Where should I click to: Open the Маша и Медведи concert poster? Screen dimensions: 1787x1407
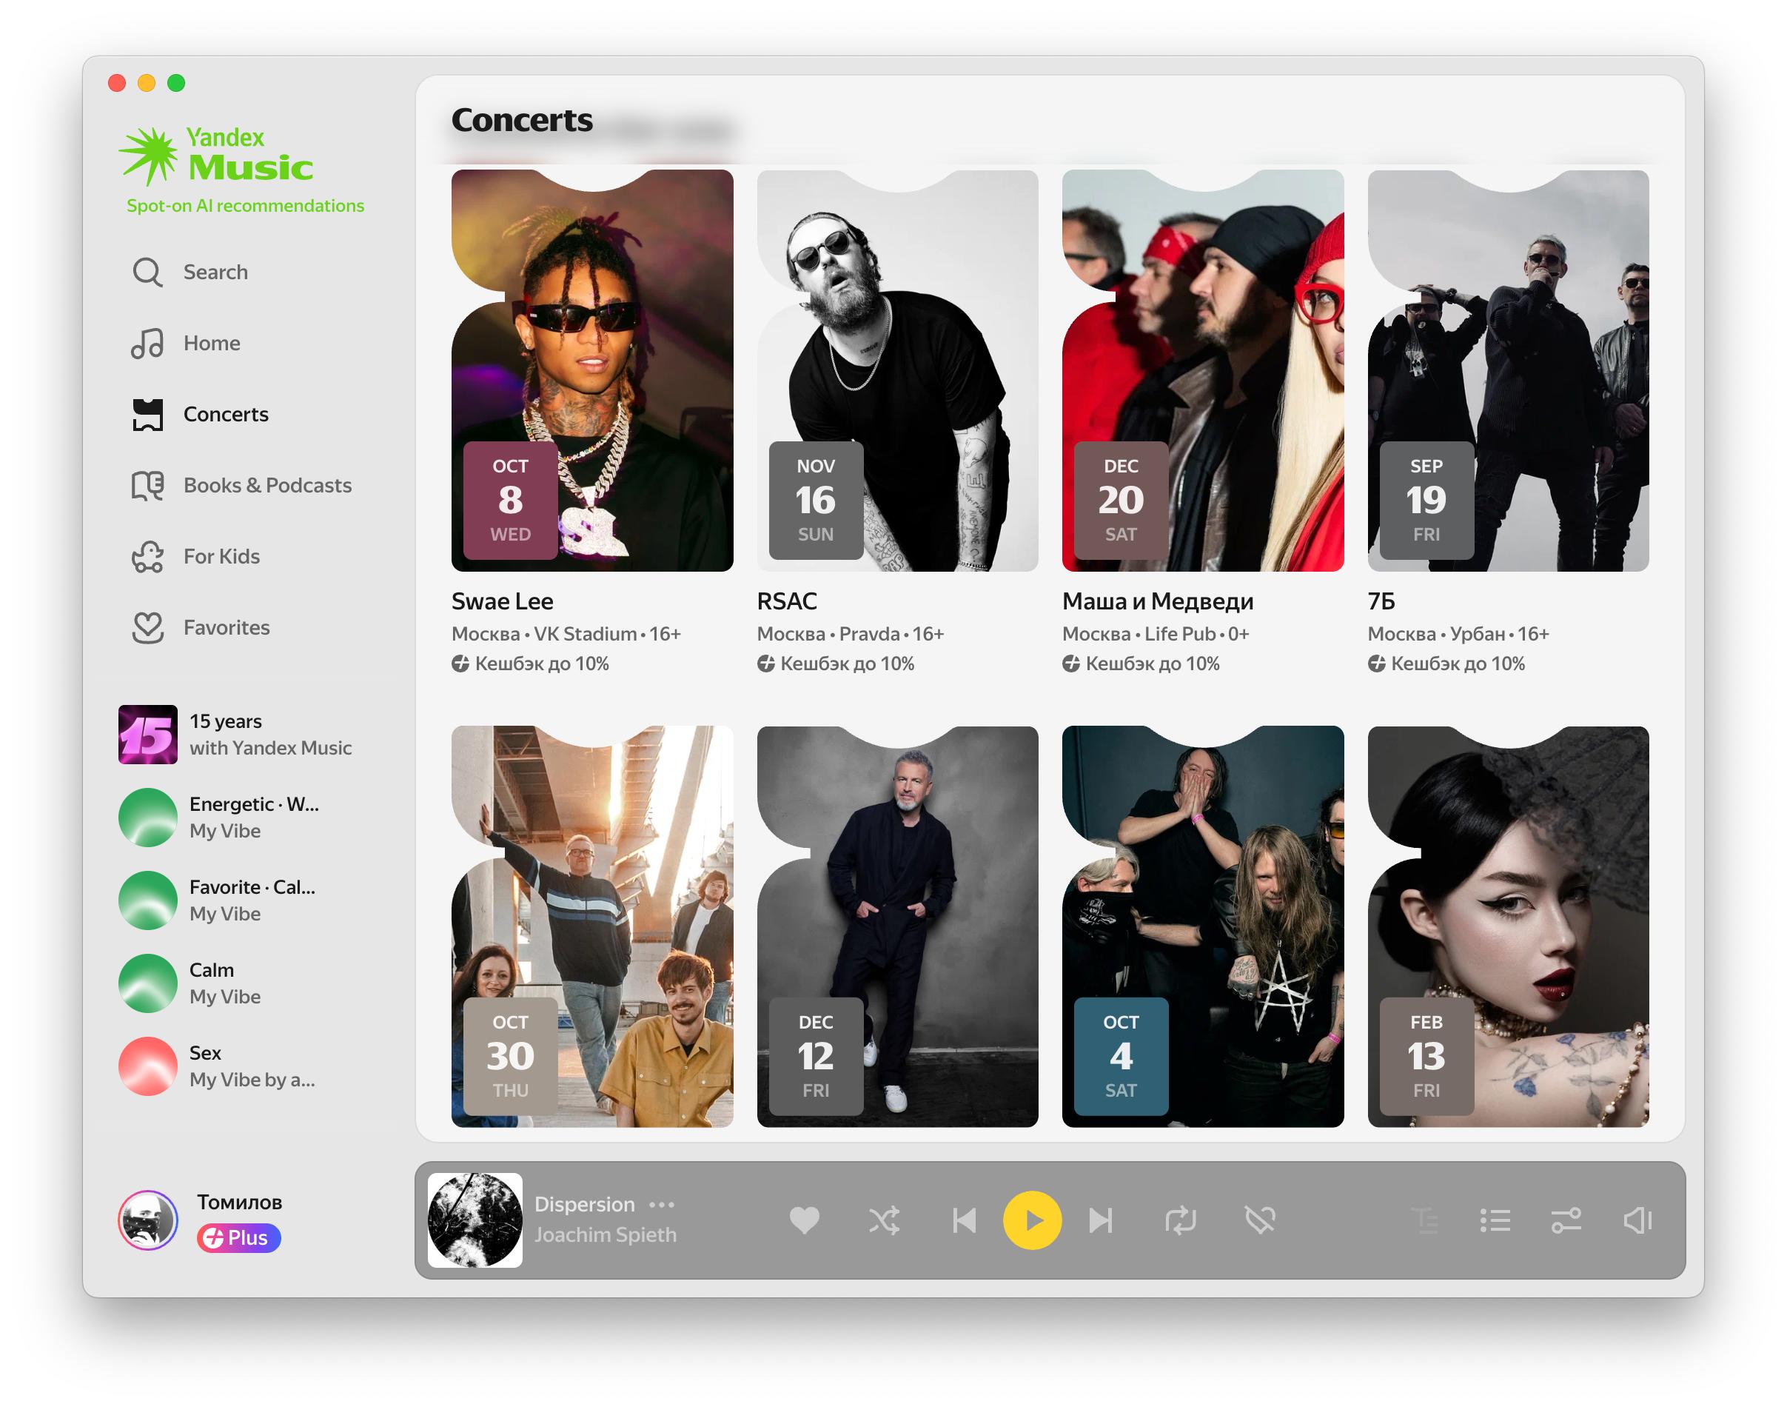(x=1202, y=371)
